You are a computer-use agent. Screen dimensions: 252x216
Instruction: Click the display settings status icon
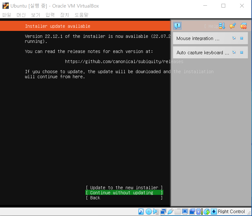185,211
